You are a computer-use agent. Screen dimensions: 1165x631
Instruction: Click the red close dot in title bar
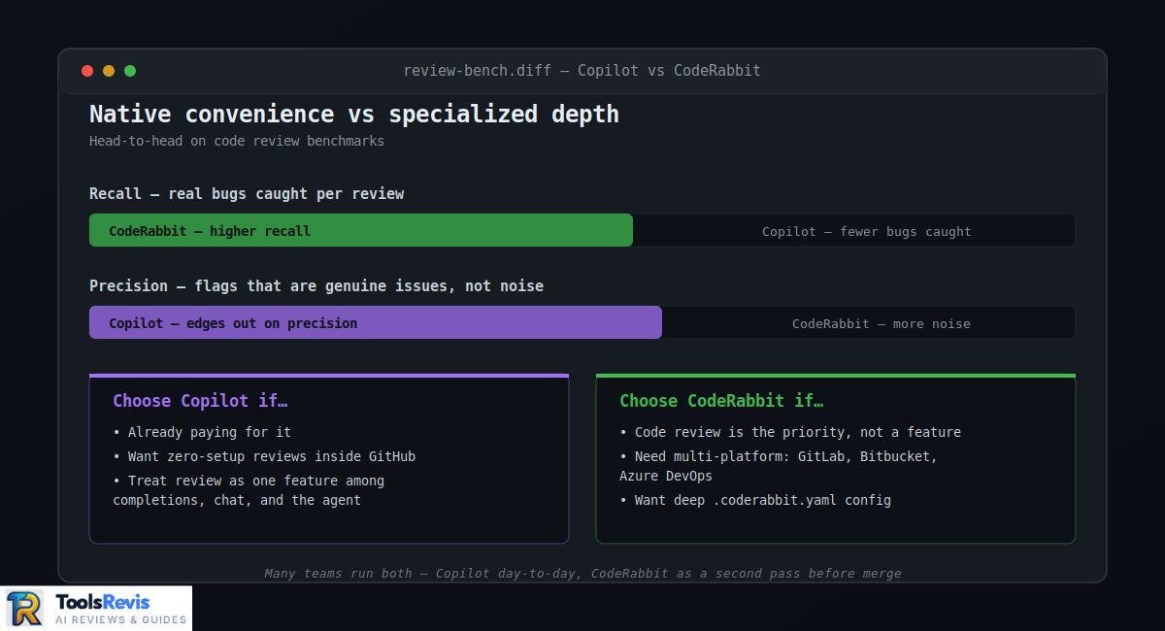coord(87,71)
